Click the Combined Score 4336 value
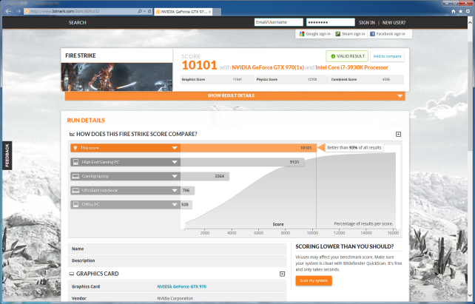Screen dimensions: 475x304 point(386,80)
